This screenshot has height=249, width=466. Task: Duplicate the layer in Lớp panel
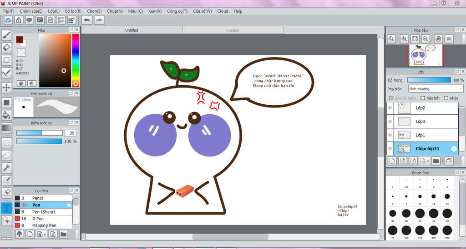449,161
